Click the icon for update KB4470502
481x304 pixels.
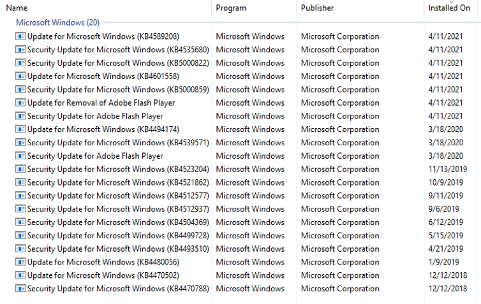click(x=20, y=275)
